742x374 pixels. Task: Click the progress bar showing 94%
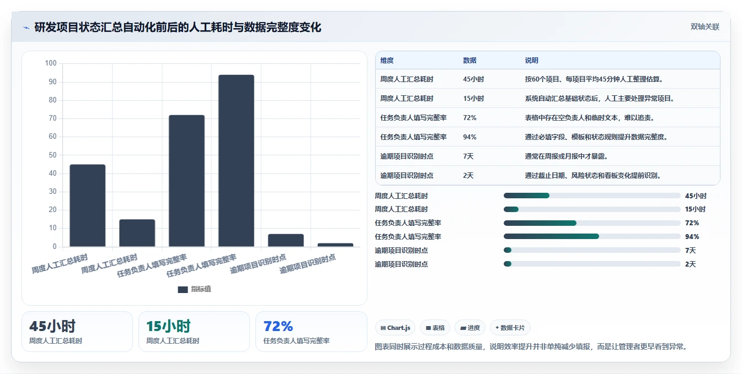coord(592,236)
